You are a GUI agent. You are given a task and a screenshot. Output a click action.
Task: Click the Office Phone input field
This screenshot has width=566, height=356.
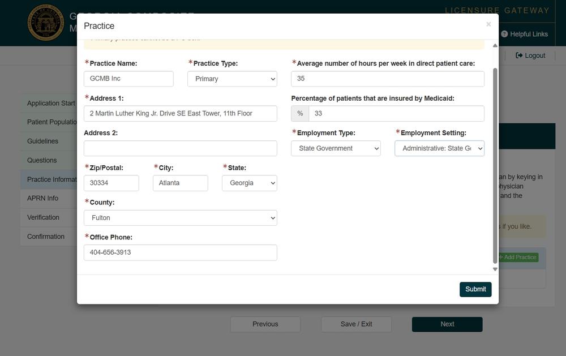click(x=180, y=252)
